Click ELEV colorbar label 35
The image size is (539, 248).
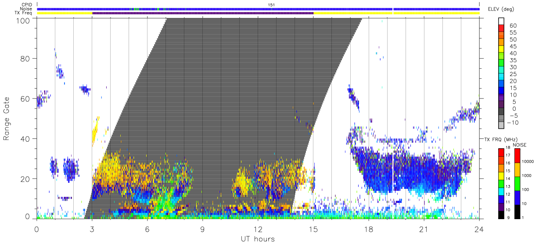(512, 60)
